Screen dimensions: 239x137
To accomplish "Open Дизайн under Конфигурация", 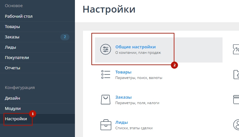I will click(12, 98).
